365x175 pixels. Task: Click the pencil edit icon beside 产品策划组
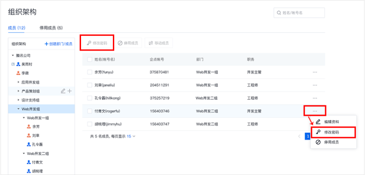point(63,91)
